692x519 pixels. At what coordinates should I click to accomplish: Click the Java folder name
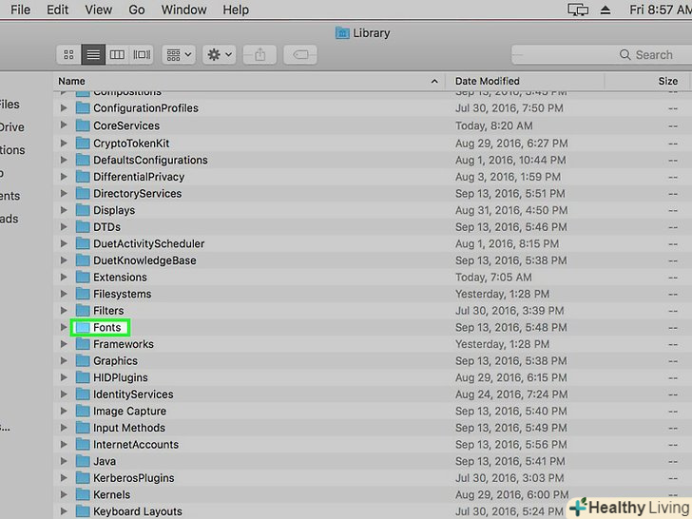[x=105, y=461]
